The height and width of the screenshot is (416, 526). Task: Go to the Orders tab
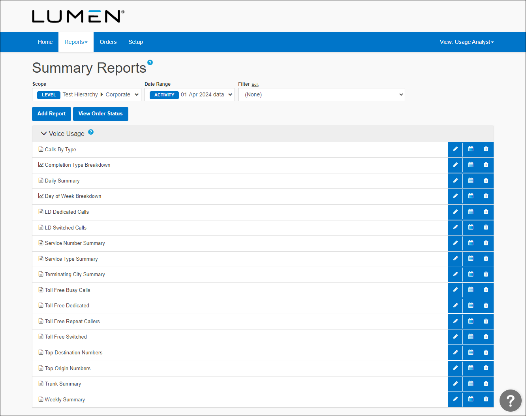point(108,42)
